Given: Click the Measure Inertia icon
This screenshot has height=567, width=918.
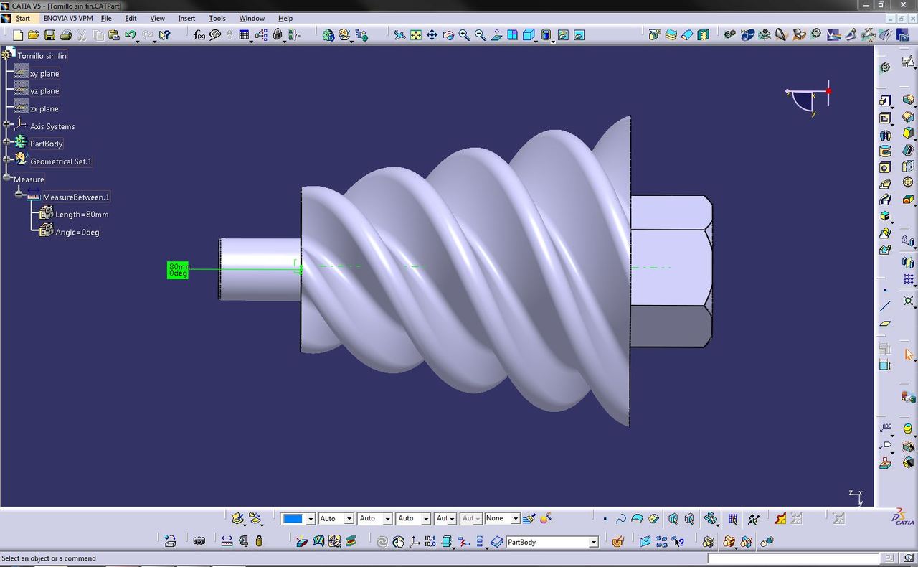Looking at the screenshot, I should click(x=259, y=541).
